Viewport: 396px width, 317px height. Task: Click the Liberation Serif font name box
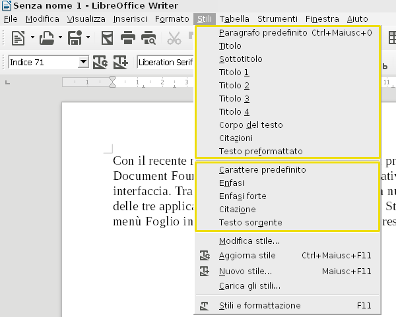(166, 62)
